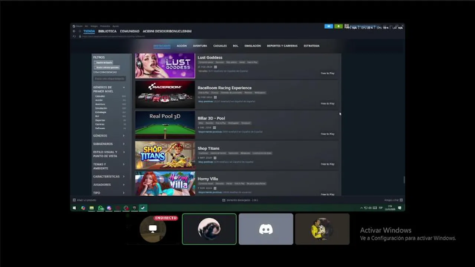Select the yellow jersey avatar participant tile
The image size is (475, 267).
322,229
